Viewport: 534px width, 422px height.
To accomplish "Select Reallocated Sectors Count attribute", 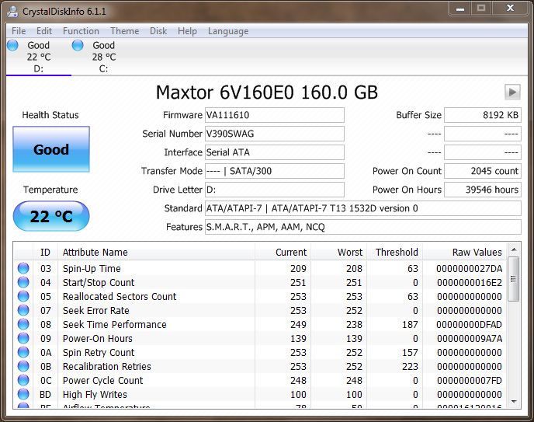I will 120,297.
